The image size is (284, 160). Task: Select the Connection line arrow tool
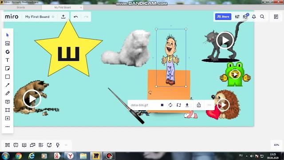(8, 85)
